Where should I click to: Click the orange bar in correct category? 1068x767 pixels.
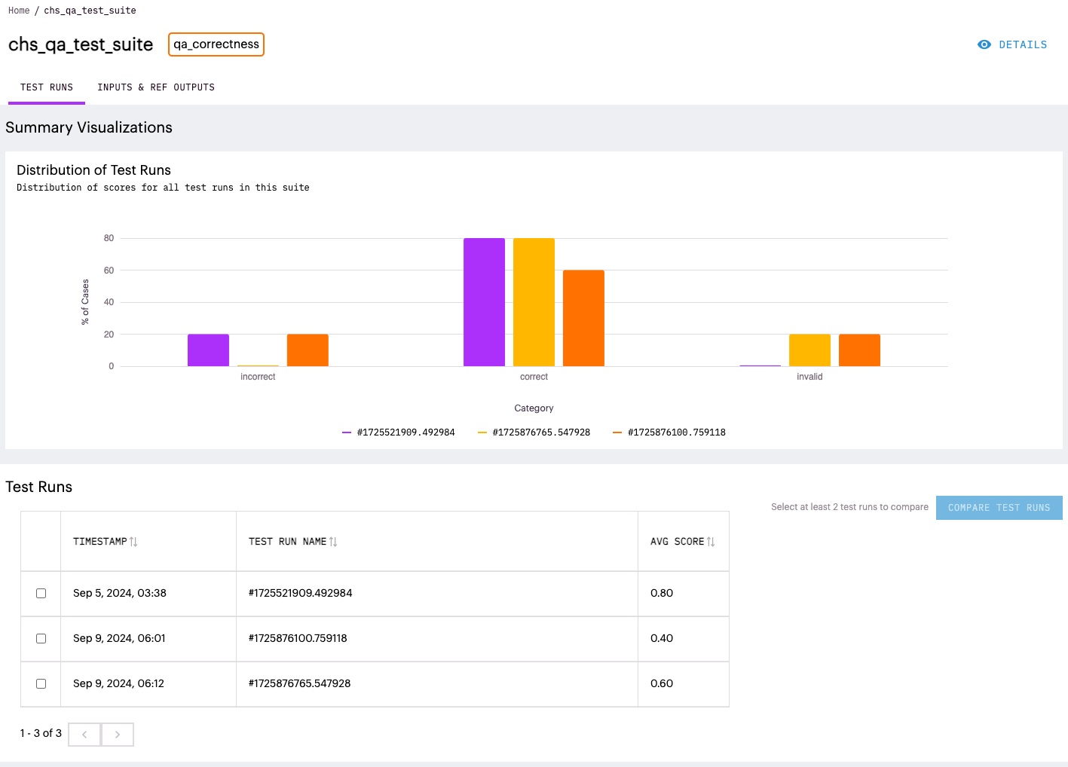coord(583,318)
